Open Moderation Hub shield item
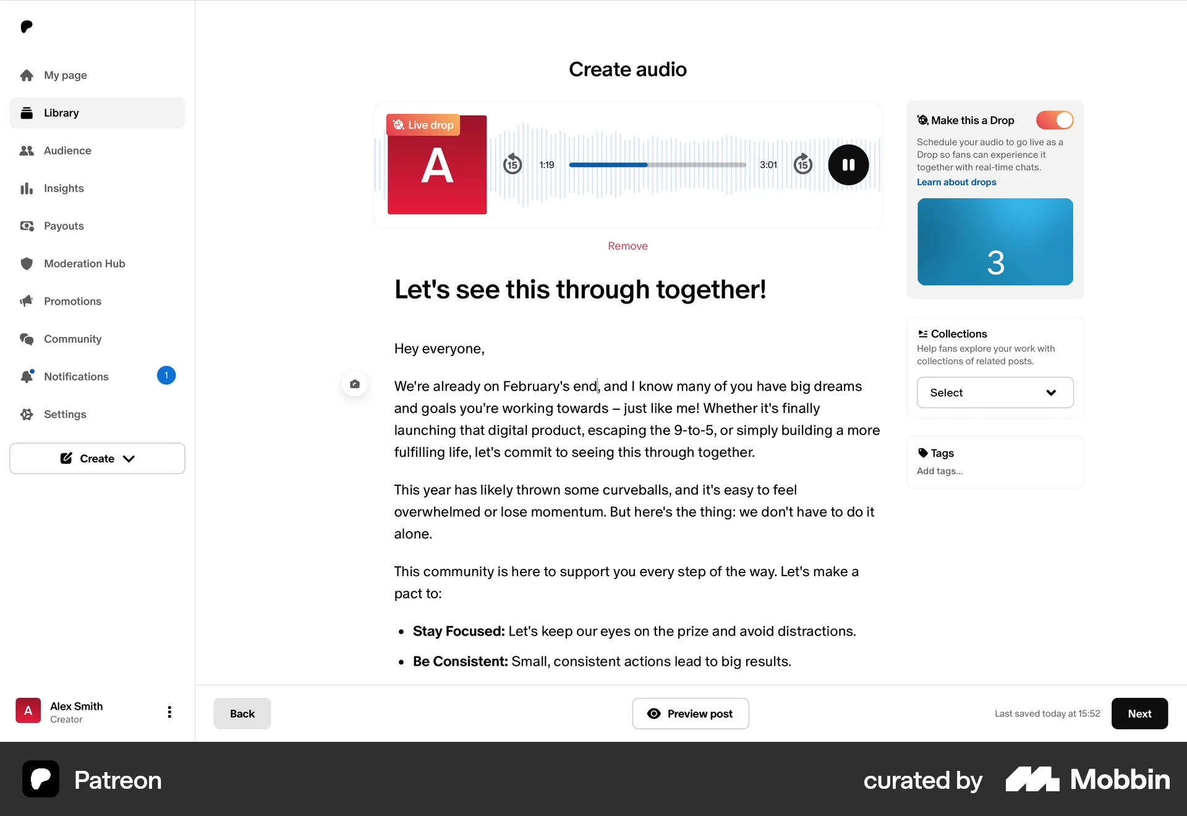1187x816 pixels. click(x=84, y=263)
